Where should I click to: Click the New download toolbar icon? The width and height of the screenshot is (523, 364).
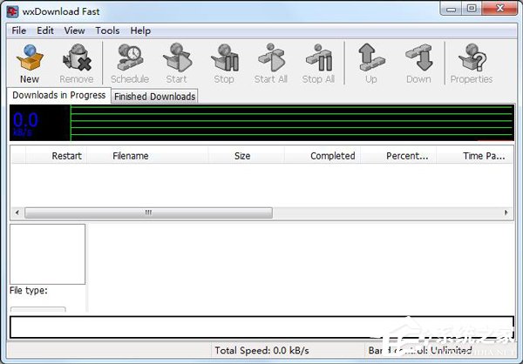point(29,63)
